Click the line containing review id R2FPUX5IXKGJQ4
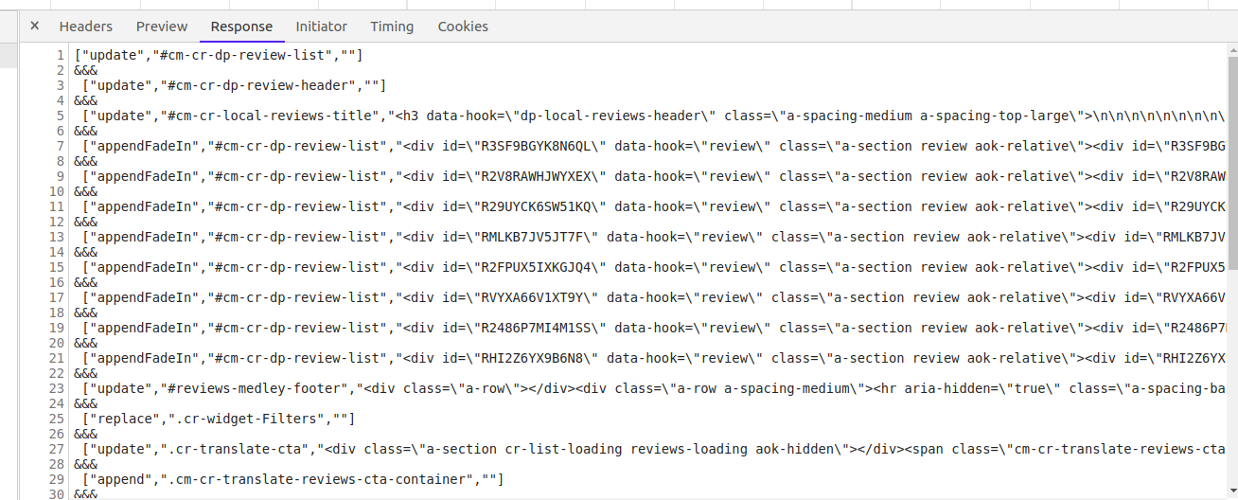This screenshot has height=500, width=1238. (x=654, y=267)
